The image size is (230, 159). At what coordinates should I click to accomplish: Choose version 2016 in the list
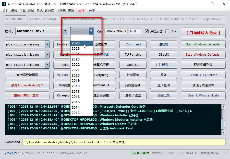pos(82,97)
